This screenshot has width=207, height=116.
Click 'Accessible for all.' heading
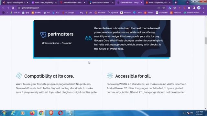tap(133, 76)
